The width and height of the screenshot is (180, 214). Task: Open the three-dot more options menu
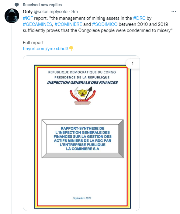tap(174, 12)
